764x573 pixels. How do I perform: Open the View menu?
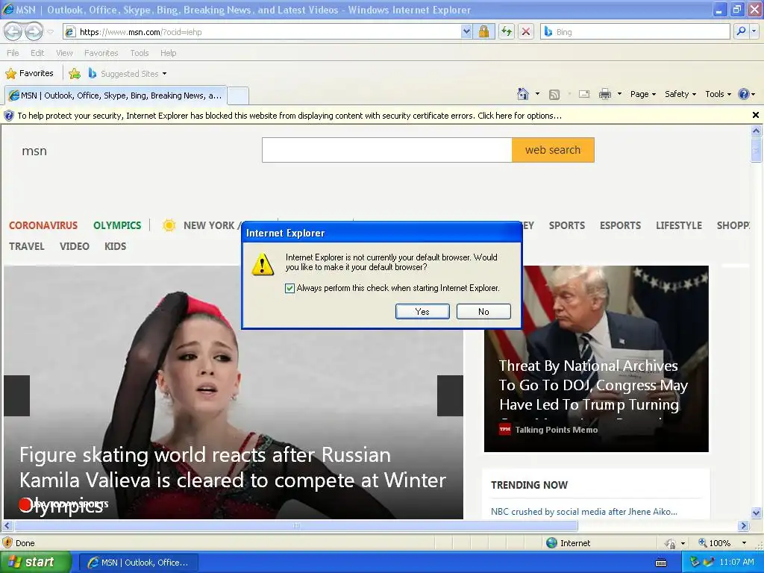coord(64,53)
